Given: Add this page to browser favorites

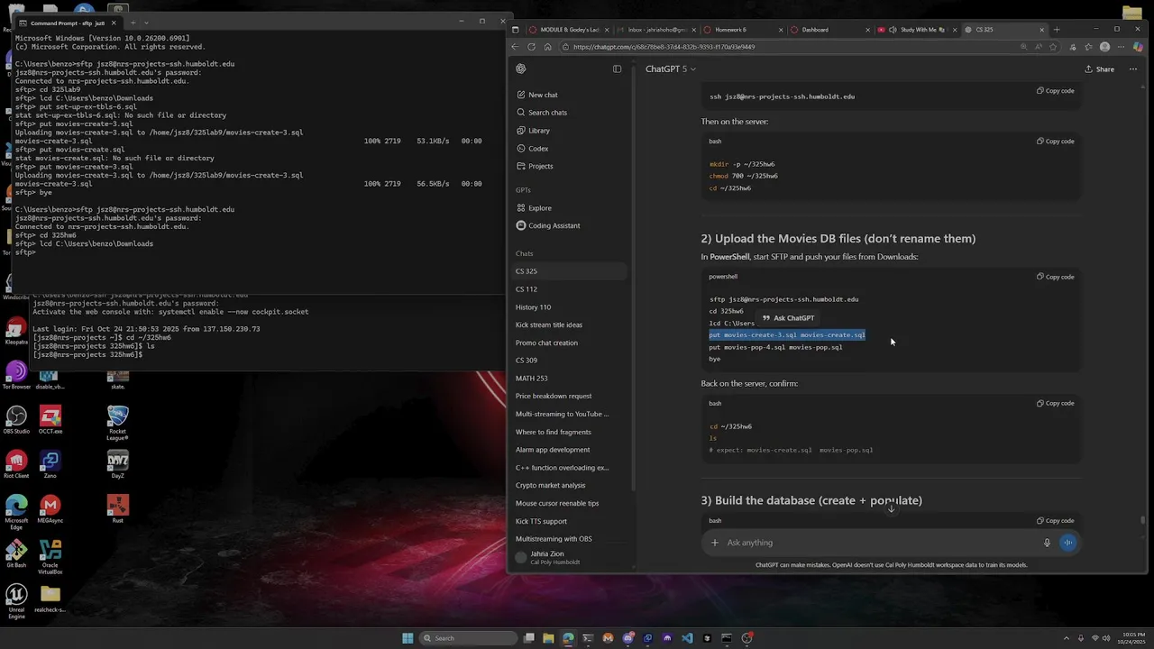Looking at the screenshot, I should coord(1053,47).
